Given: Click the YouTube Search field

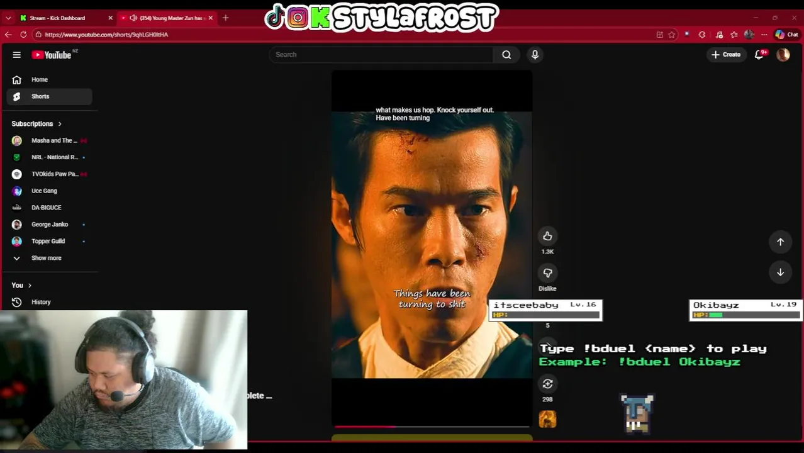Looking at the screenshot, I should pos(382,55).
